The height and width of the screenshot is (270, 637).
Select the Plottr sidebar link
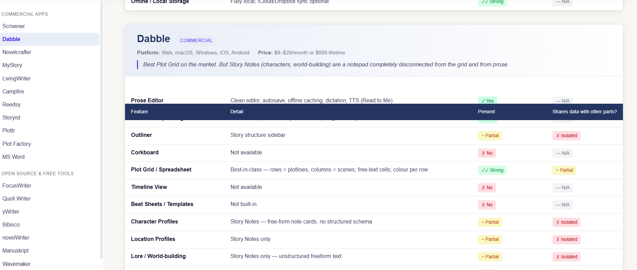[x=9, y=131]
